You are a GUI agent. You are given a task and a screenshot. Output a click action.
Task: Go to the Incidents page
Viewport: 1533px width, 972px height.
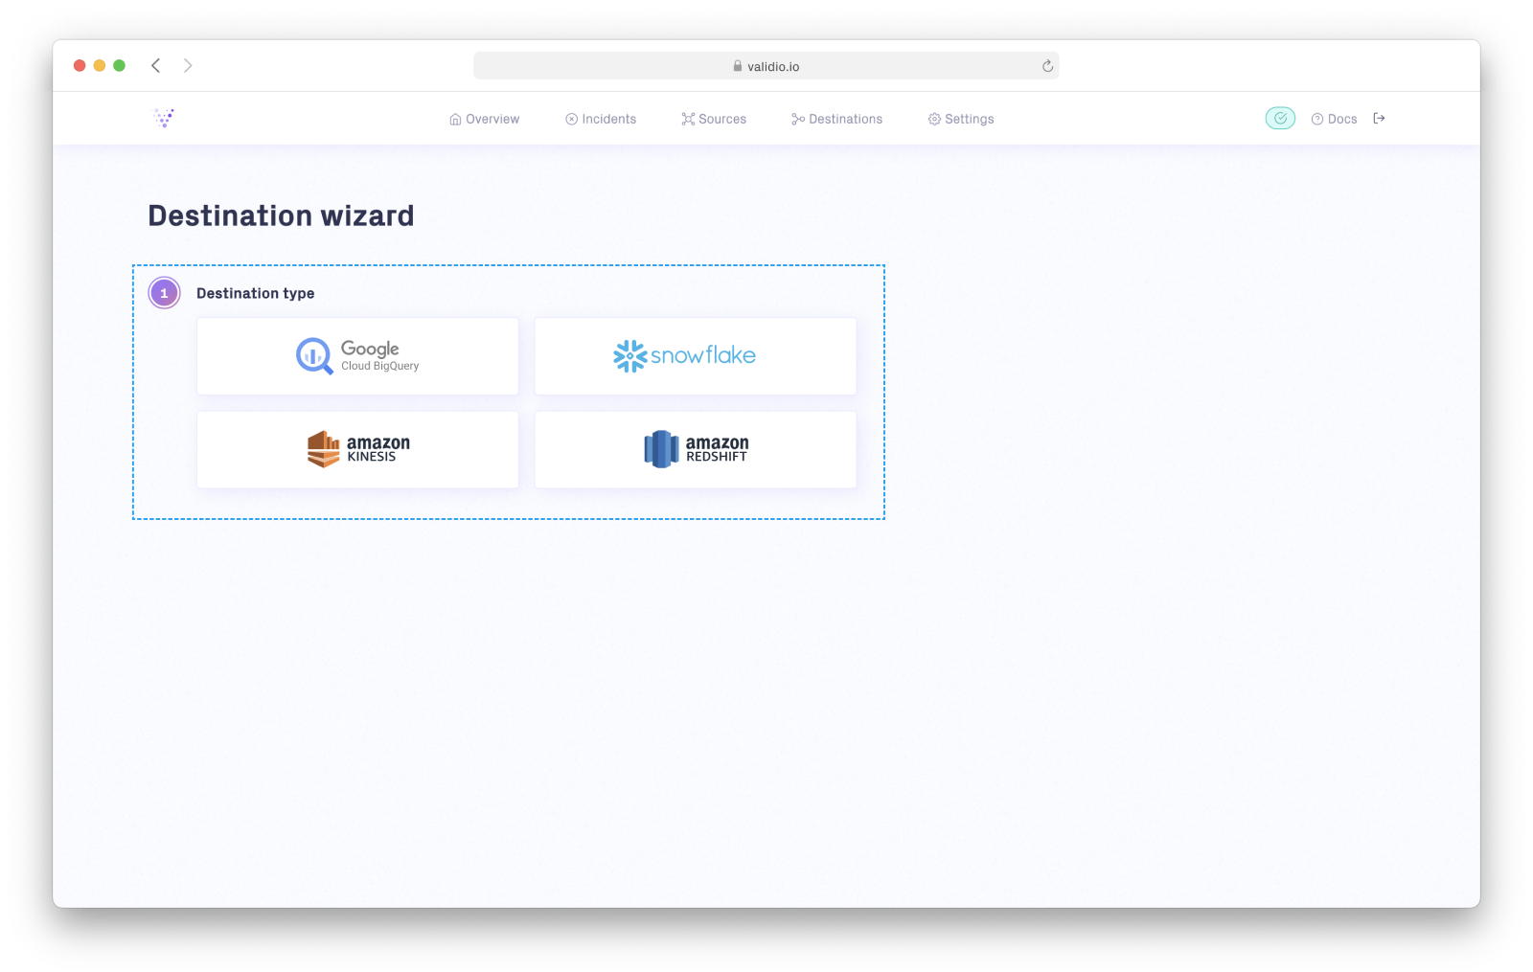tap(601, 119)
